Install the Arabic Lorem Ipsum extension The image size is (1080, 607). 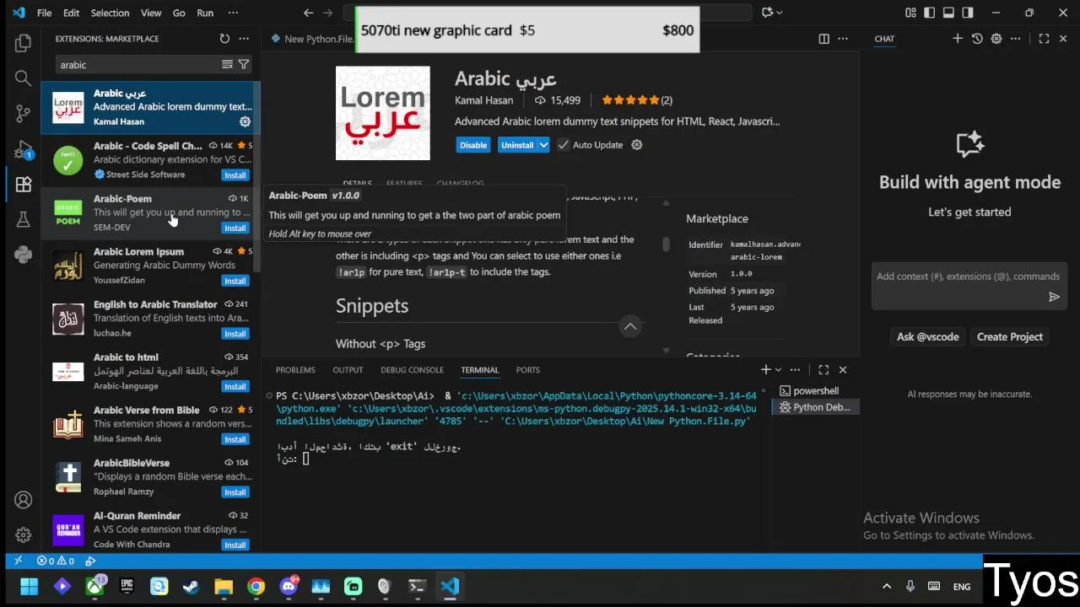[x=235, y=281]
